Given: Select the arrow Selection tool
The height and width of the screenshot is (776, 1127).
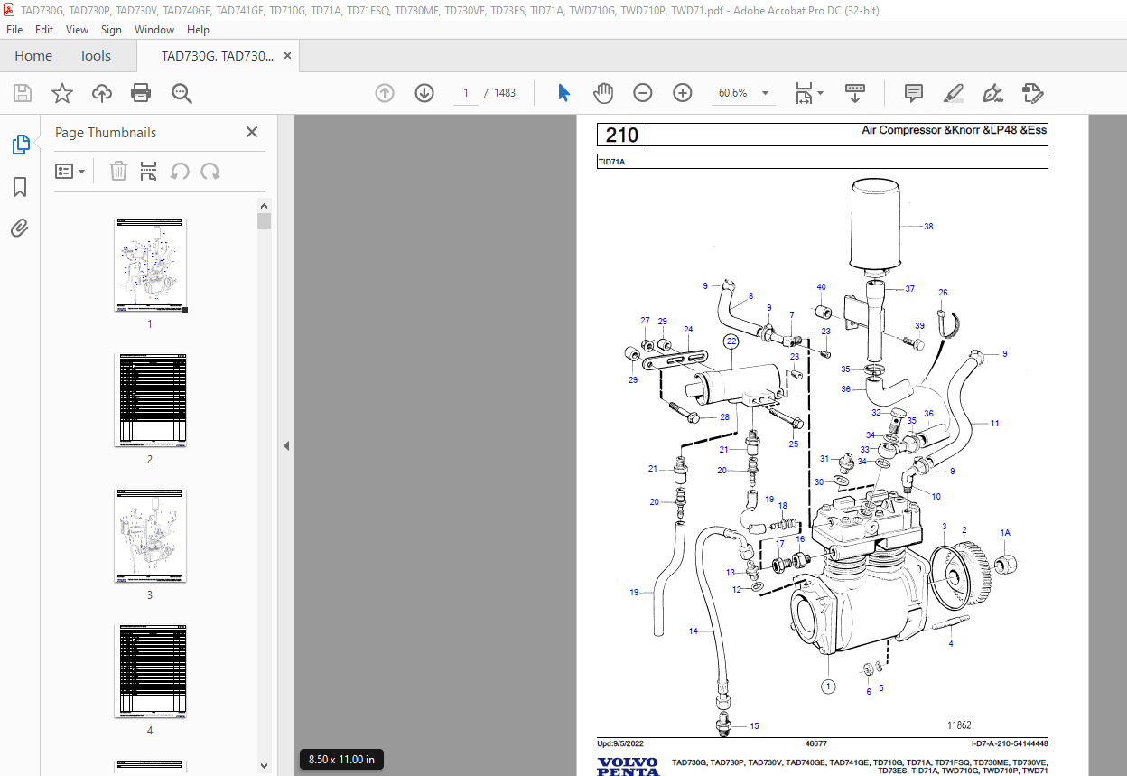Looking at the screenshot, I should (x=564, y=93).
